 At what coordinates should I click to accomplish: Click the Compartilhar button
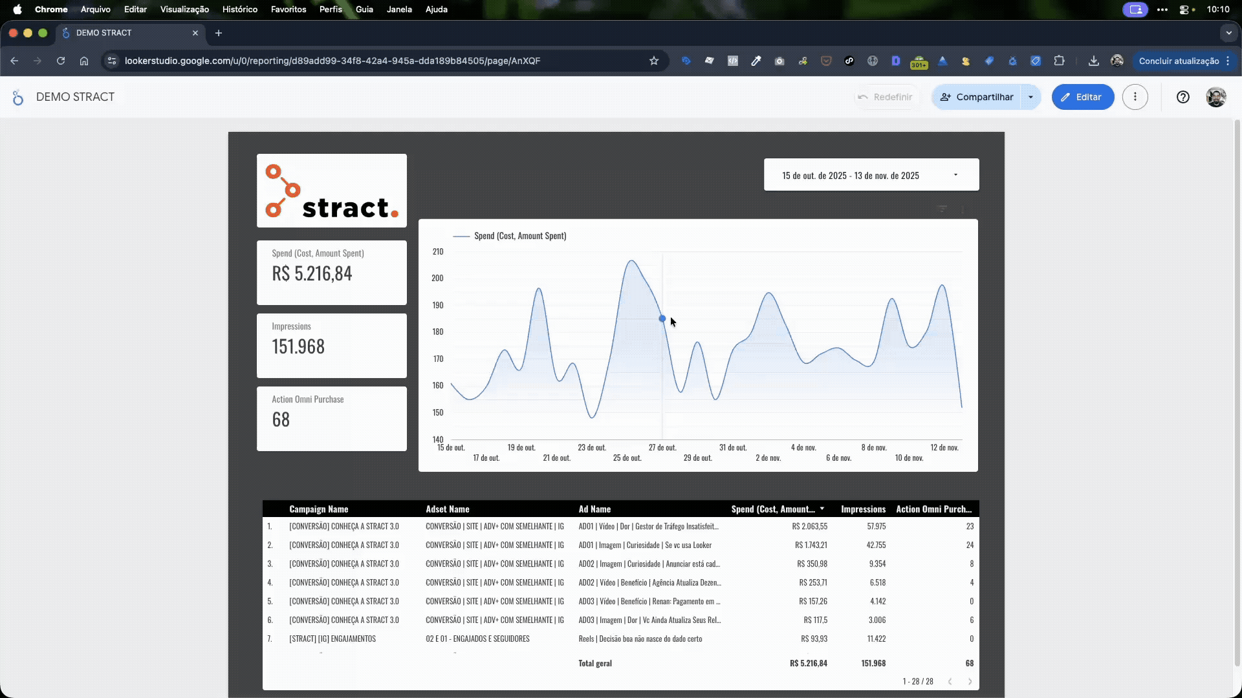coord(976,97)
